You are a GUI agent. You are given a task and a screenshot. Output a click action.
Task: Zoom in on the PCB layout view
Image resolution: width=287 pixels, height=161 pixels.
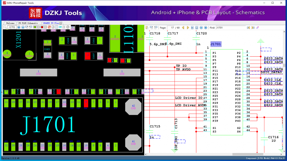pyautogui.click(x=19, y=27)
